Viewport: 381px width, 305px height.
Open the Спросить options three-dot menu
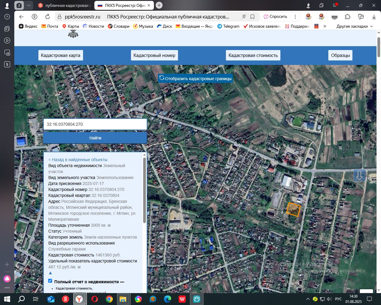[295, 17]
